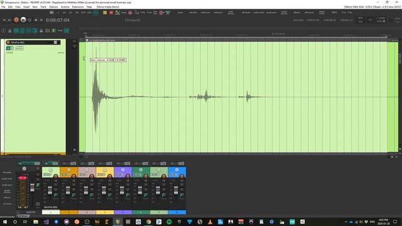Open the Windows Start menu
402x226 pixels.
[5, 222]
